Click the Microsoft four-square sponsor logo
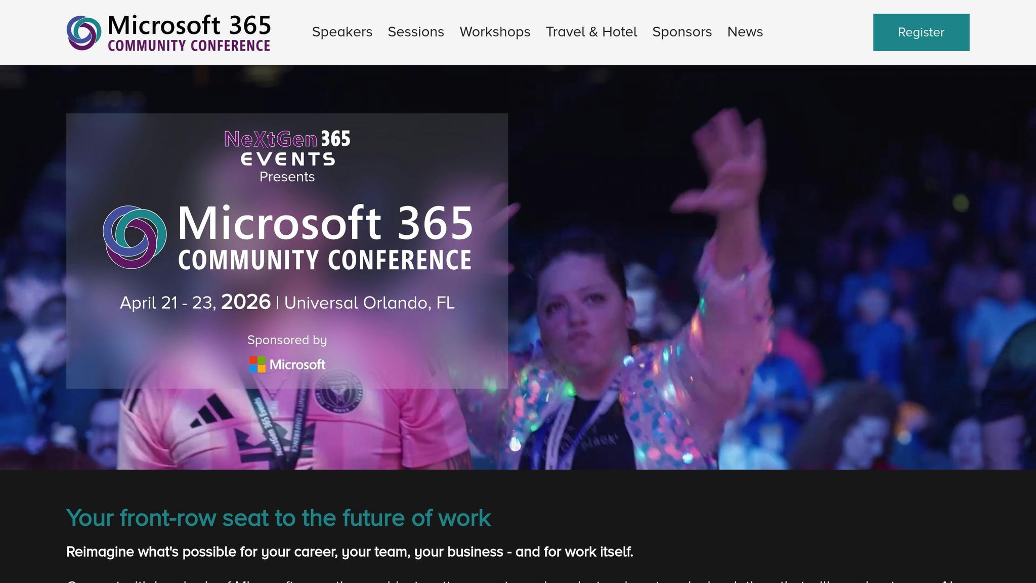 click(257, 364)
